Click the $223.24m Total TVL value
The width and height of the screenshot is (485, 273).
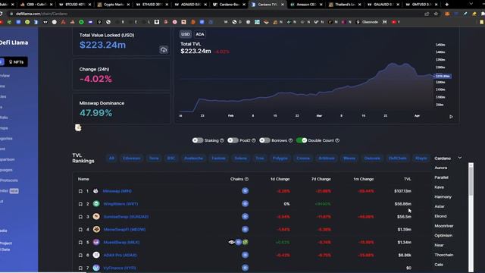(x=196, y=51)
